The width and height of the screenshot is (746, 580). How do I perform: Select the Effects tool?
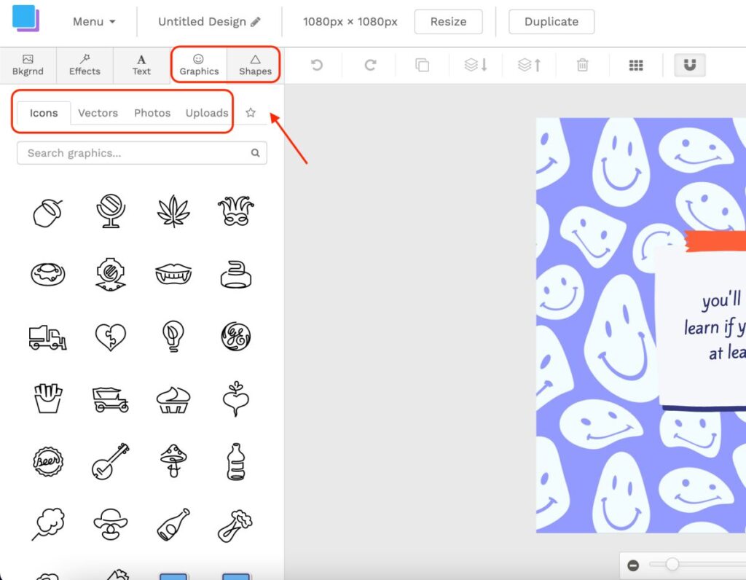click(85, 65)
